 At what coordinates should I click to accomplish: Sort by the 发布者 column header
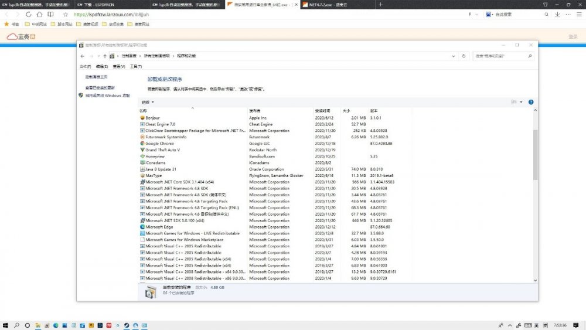254,110
